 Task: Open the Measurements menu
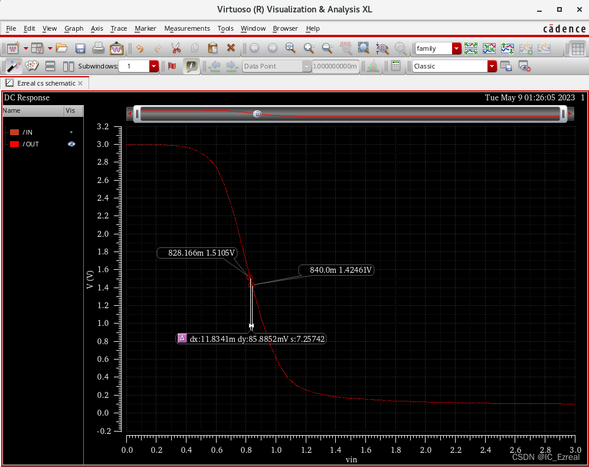point(186,28)
